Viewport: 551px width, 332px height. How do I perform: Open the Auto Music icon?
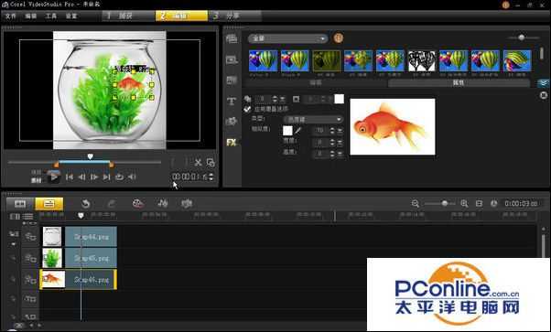[x=187, y=203]
